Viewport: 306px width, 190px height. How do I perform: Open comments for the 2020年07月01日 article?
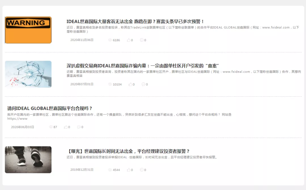(143, 84)
